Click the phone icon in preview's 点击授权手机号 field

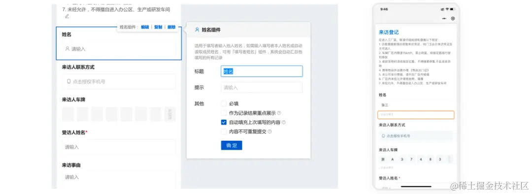point(383,136)
